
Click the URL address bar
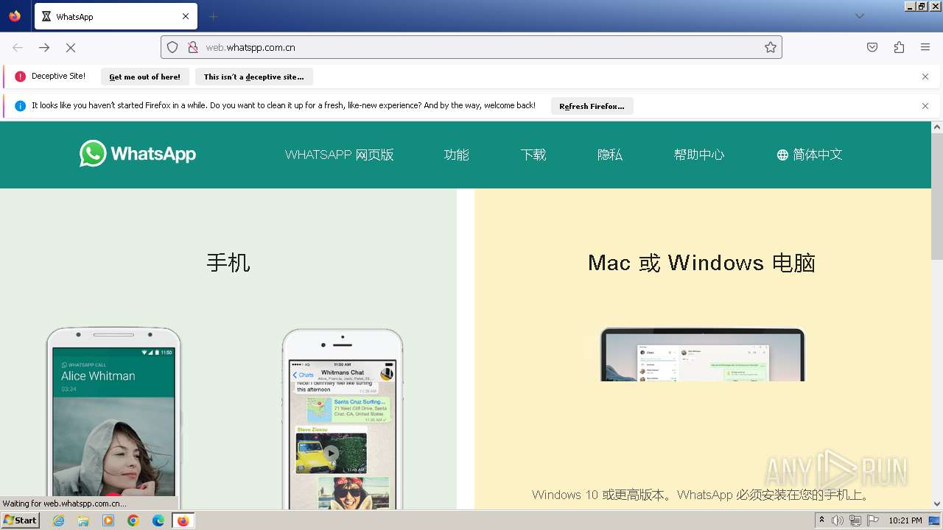point(471,47)
